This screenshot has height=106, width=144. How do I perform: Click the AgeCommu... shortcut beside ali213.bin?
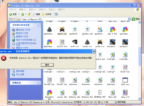coord(49,43)
